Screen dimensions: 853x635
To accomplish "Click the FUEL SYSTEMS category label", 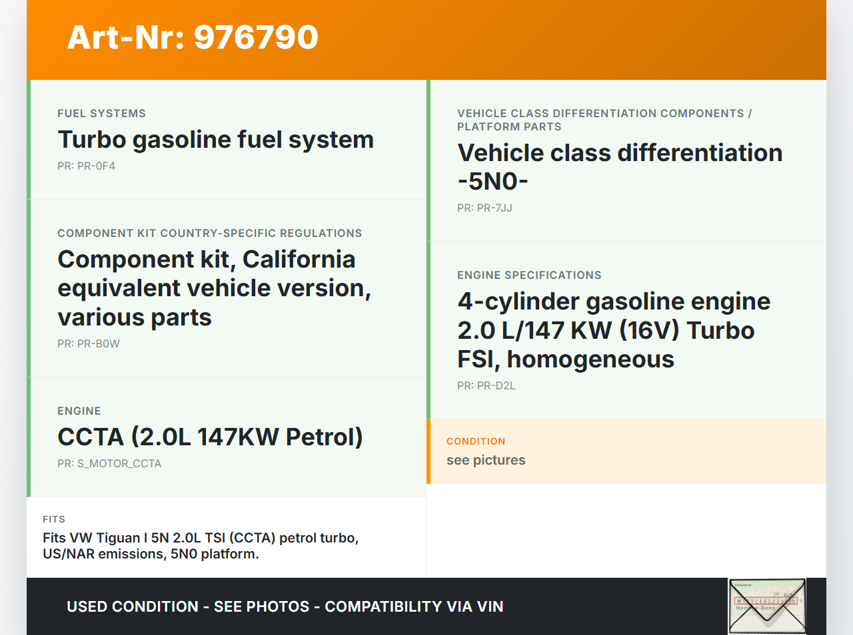I will (x=101, y=114).
